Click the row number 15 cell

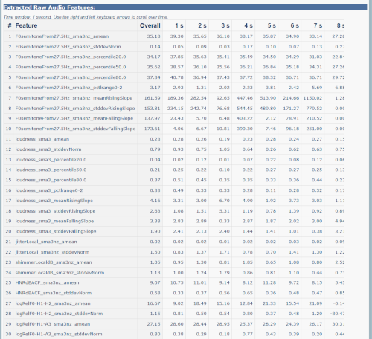click(x=9, y=180)
